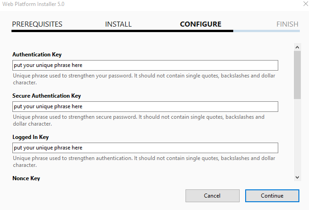This screenshot has width=309, height=210.
Task: Click the empty scrollbar track below the thumb
Action: (x=298, y=136)
